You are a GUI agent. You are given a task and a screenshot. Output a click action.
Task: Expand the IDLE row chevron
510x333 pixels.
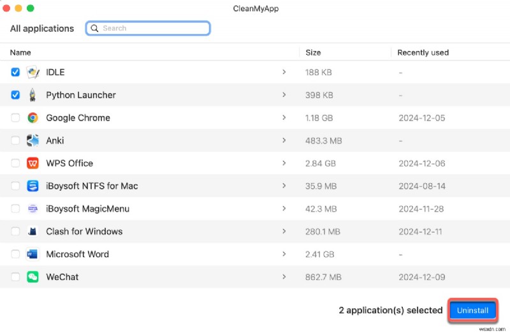point(284,72)
